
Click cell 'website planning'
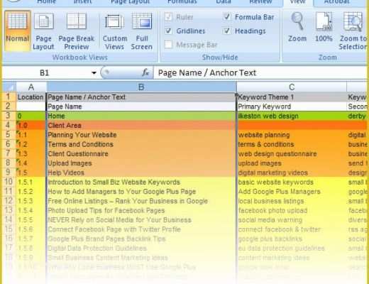pyautogui.click(x=292, y=135)
